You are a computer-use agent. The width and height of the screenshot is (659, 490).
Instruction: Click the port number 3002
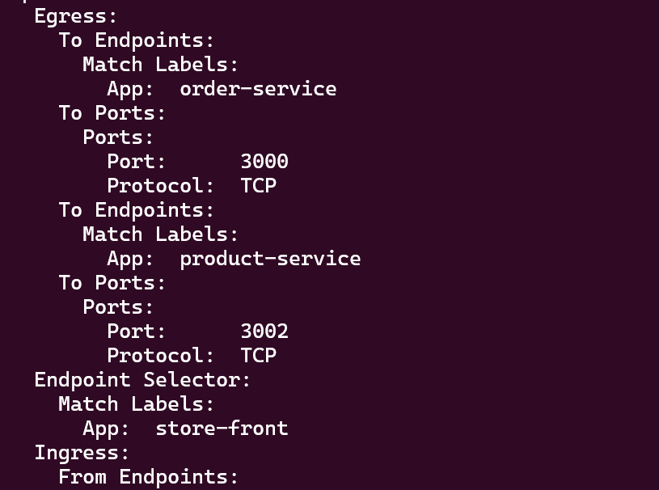point(264,332)
